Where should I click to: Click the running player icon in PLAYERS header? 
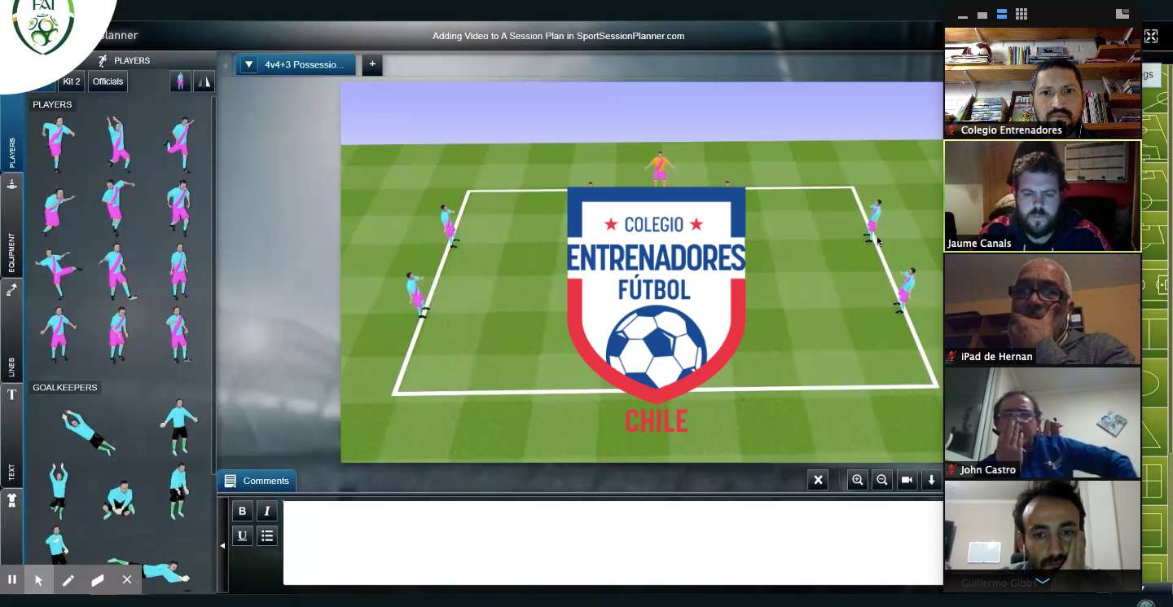103,60
